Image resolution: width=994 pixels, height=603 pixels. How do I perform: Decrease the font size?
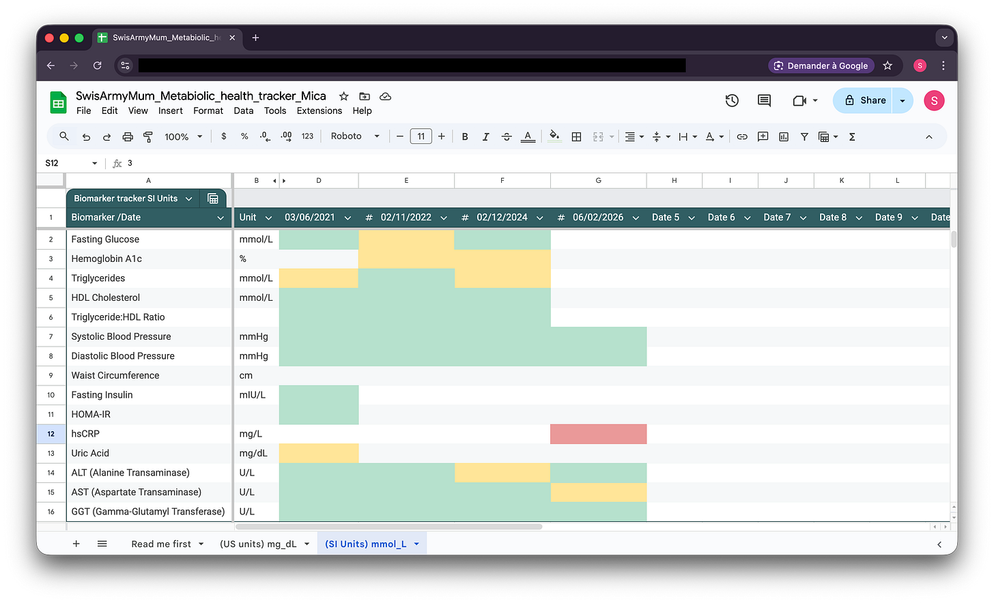coord(400,136)
